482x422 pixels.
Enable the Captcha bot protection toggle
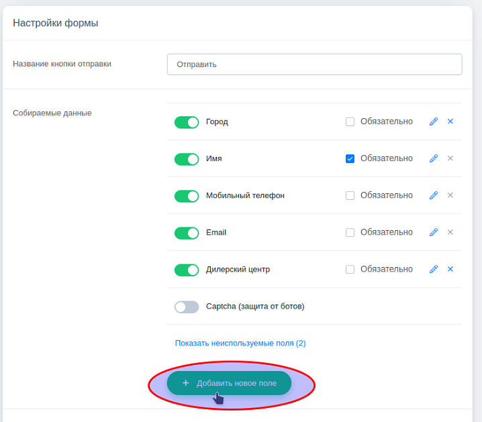(x=187, y=307)
